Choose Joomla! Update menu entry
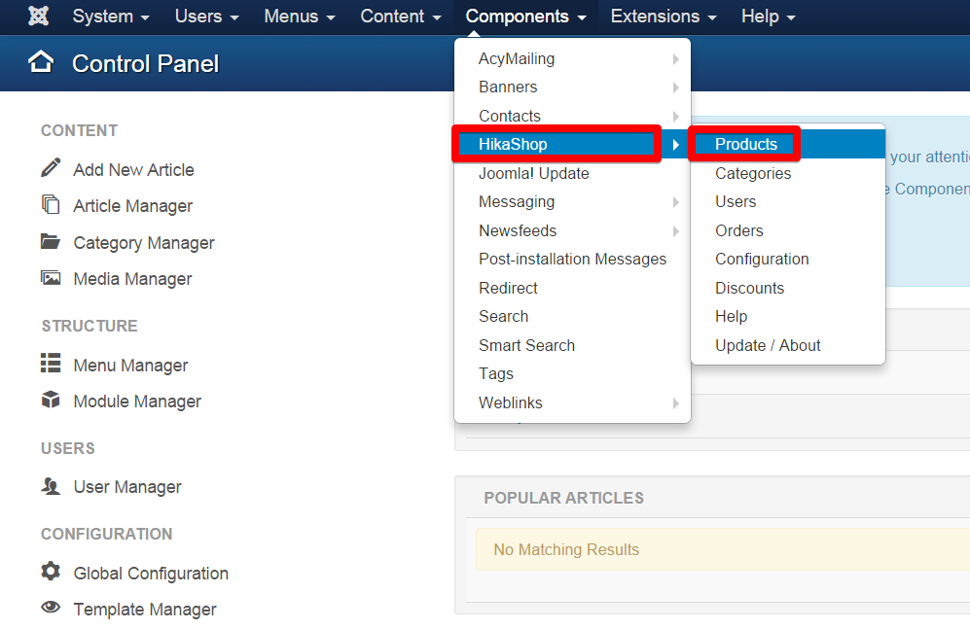The image size is (970, 629). [572, 174]
